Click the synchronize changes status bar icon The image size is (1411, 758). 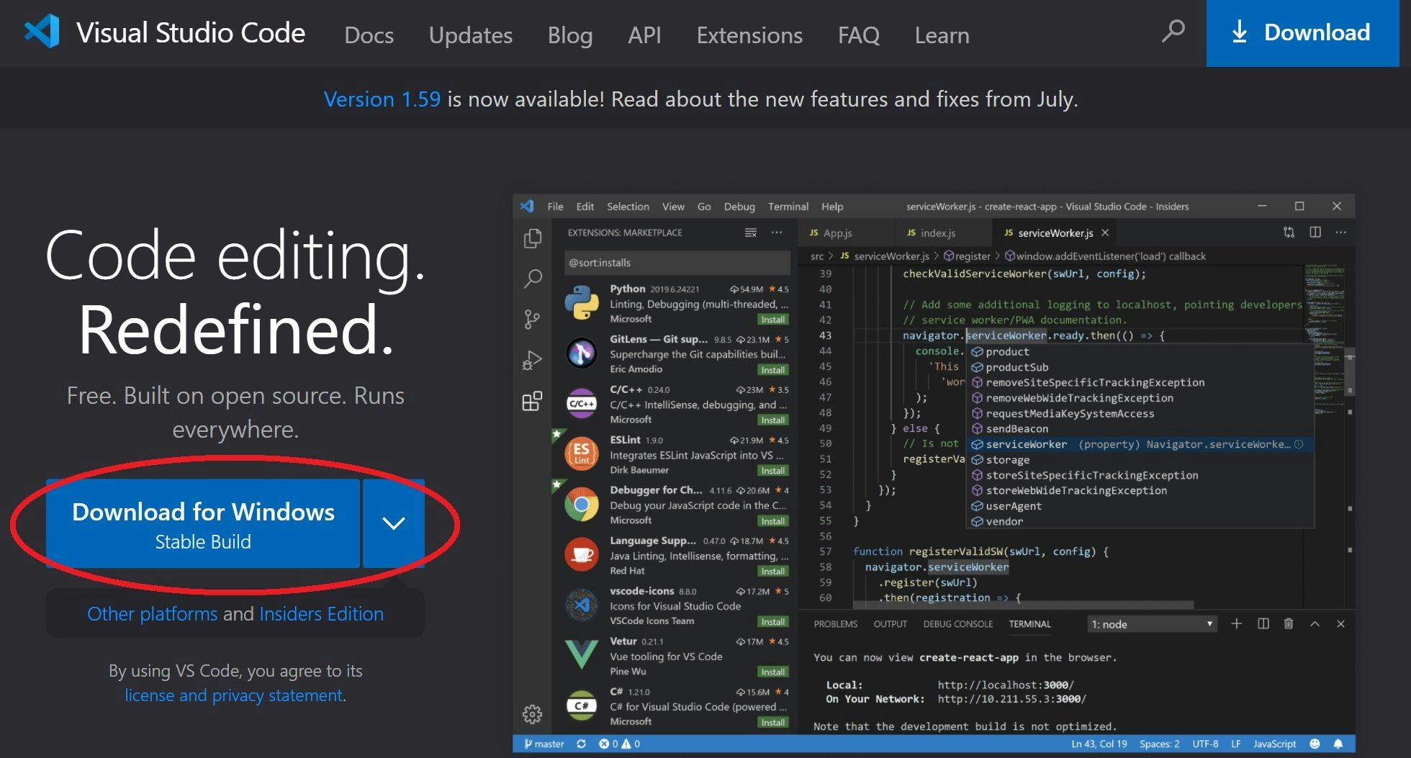pos(581,744)
